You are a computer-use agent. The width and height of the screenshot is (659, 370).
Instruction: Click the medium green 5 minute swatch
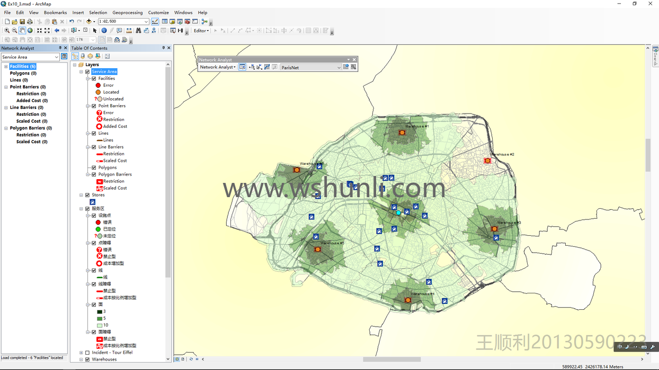100,319
